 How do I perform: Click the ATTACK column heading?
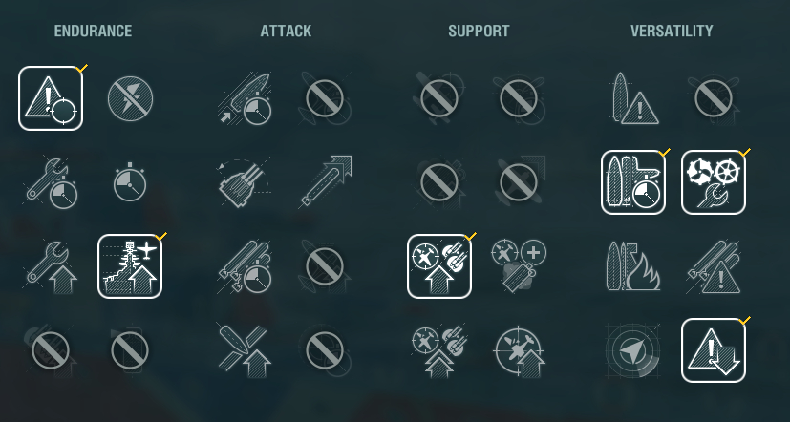286,31
